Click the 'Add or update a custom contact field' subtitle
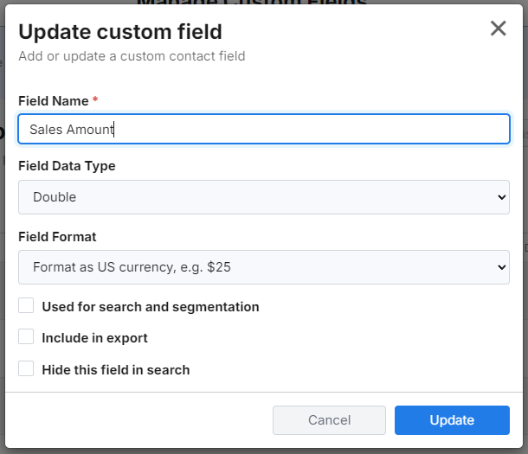This screenshot has width=528, height=454. (x=132, y=56)
